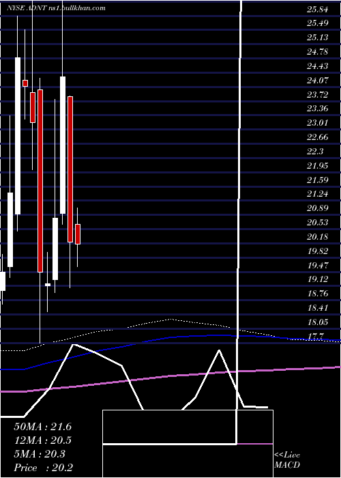341x478 pixels.
Task: Select the 24.07 price axis label
Action: coord(317,81)
